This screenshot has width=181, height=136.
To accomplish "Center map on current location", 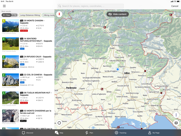I will click(x=59, y=123).
